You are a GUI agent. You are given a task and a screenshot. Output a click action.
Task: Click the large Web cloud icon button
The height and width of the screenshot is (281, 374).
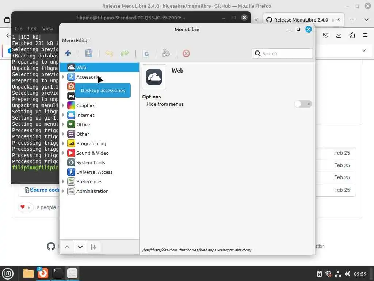pos(154,77)
